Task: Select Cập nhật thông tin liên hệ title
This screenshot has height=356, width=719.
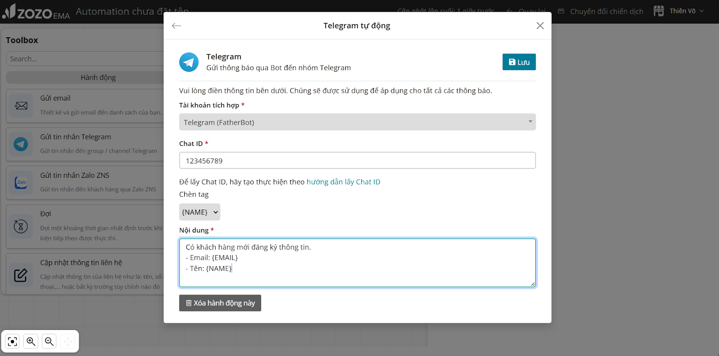Action: [81, 263]
